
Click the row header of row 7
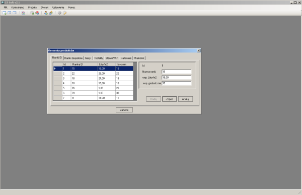[57, 98]
